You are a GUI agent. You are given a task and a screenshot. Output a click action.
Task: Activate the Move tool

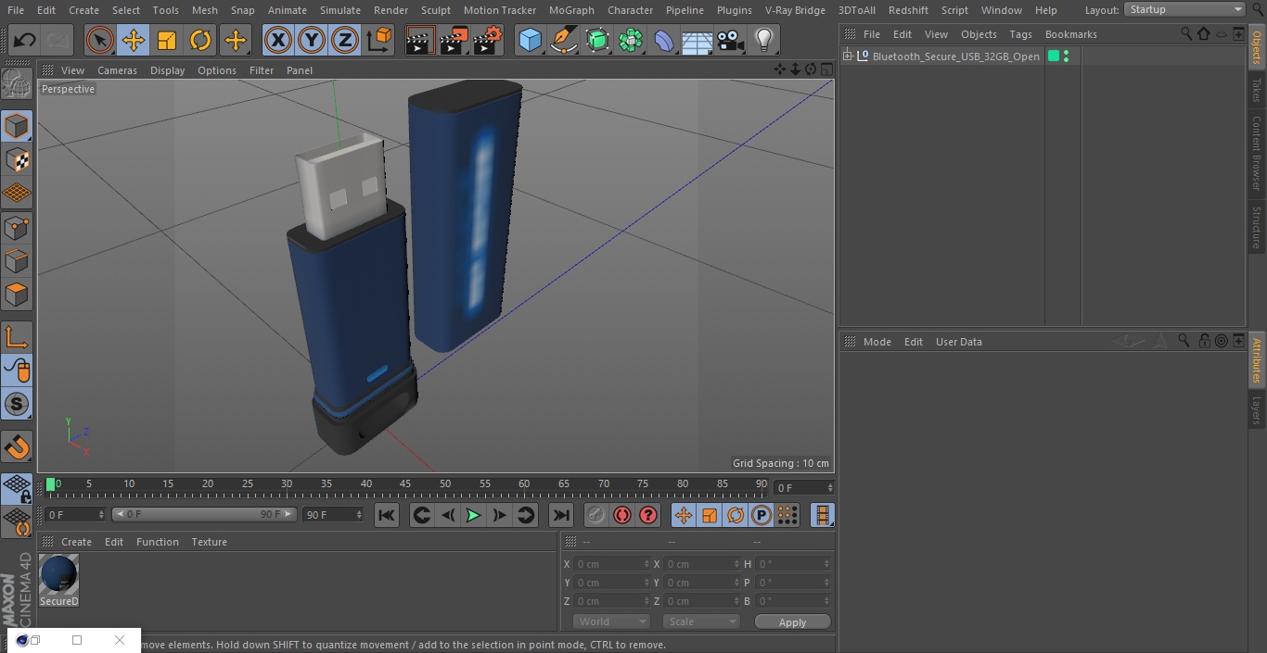click(x=134, y=40)
